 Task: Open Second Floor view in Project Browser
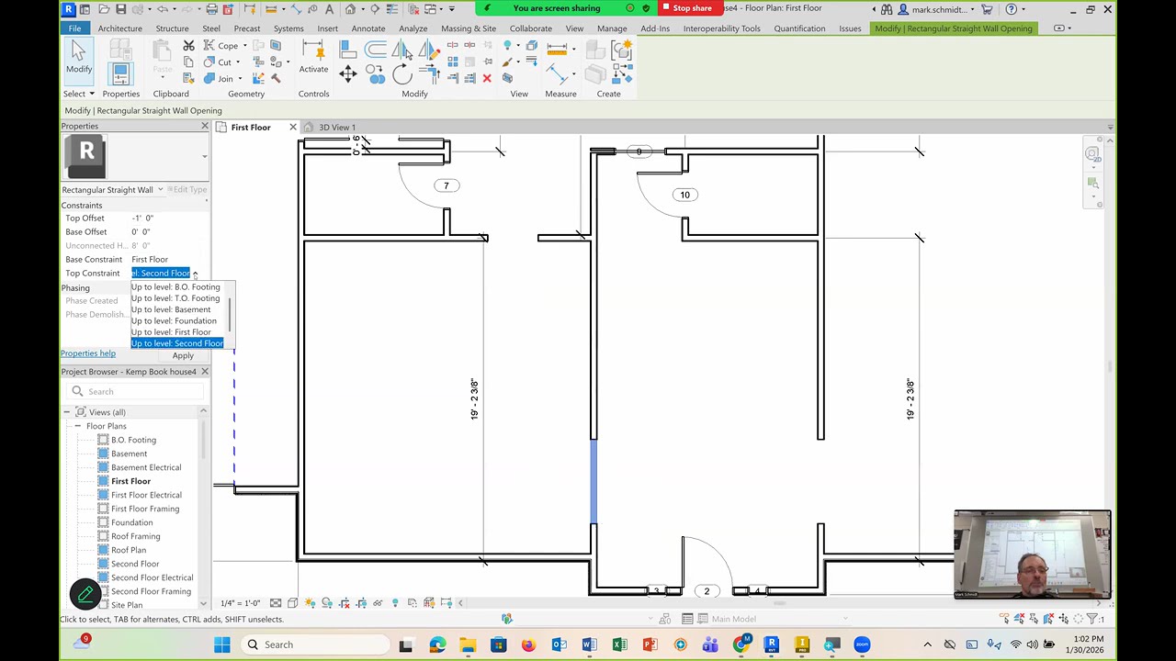coord(135,564)
